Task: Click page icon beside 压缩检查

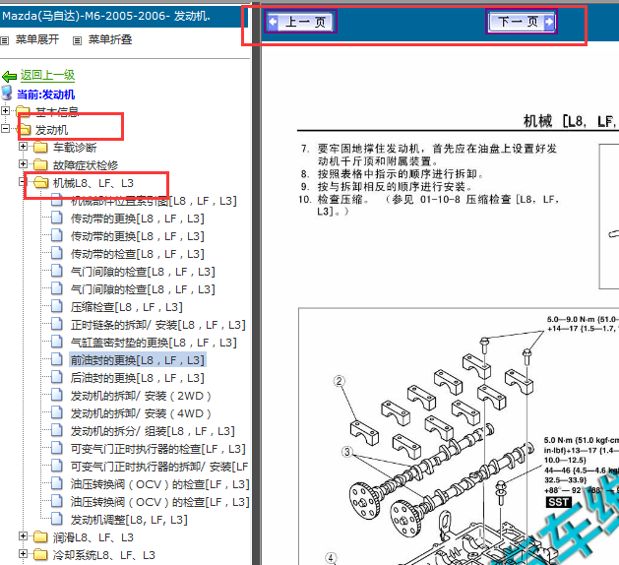Action: (x=57, y=306)
